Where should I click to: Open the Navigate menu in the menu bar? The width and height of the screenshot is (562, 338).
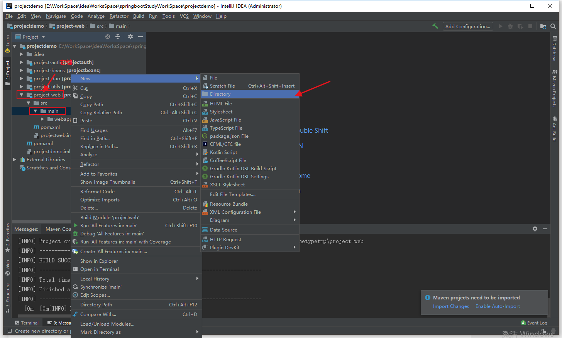click(56, 16)
